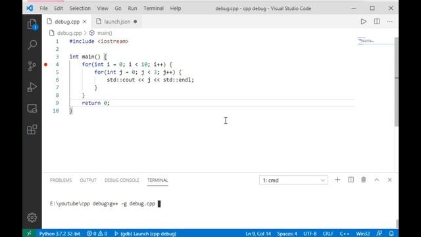
Task: Change indentation via Spaces: 4
Action: 287,234
